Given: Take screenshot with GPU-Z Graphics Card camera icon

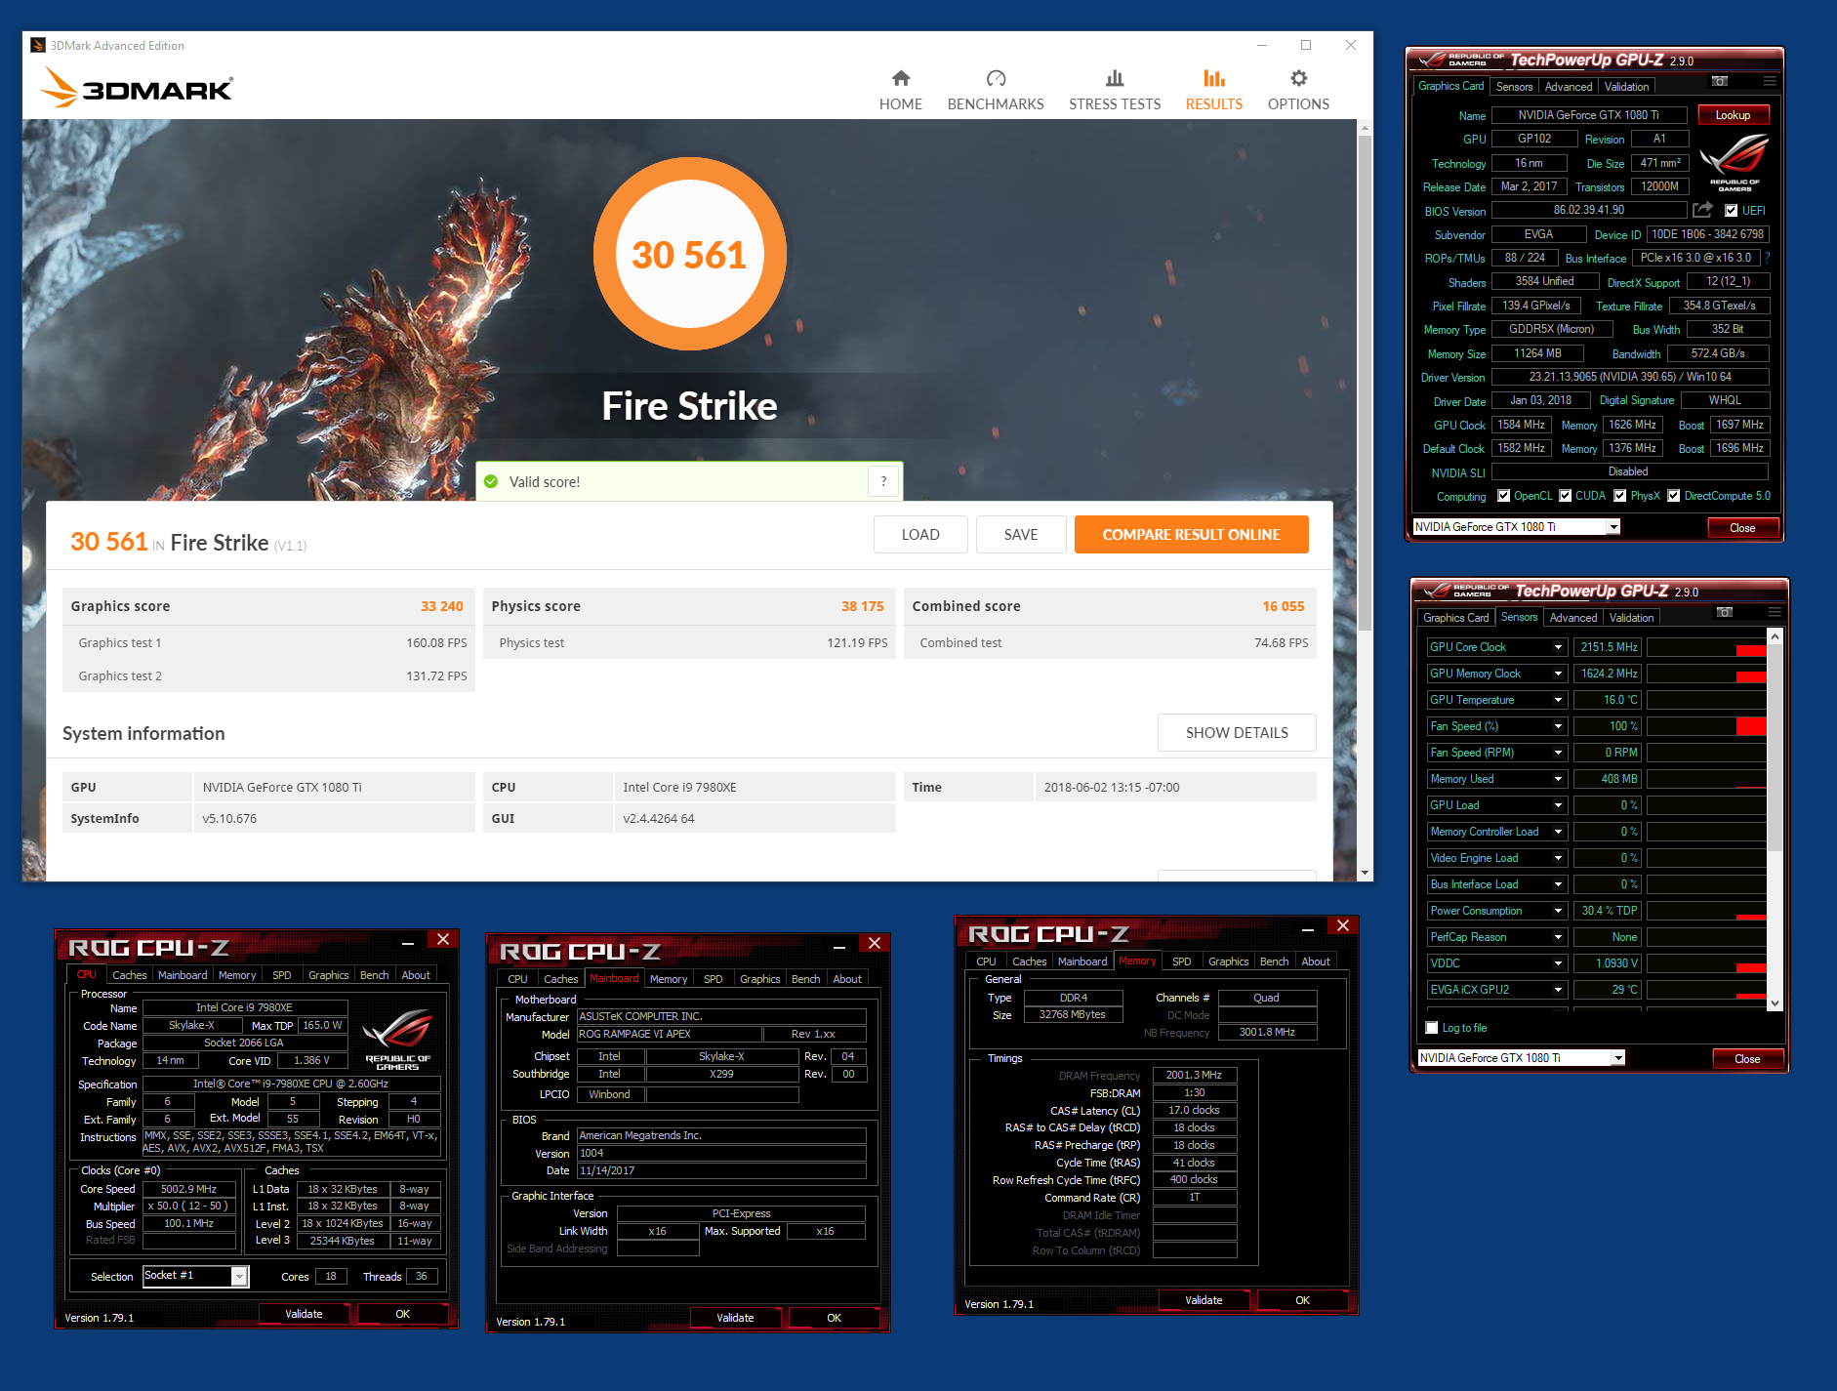Looking at the screenshot, I should 1720,81.
